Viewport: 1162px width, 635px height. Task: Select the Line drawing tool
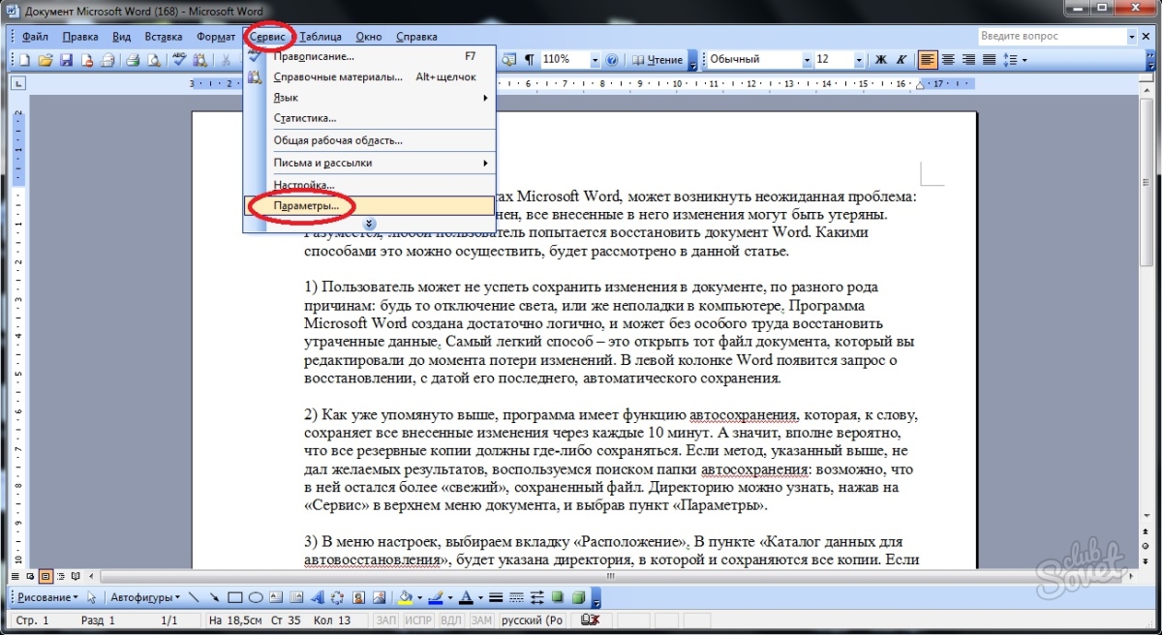tap(194, 597)
